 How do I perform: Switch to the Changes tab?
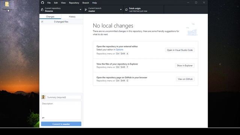point(50,16)
